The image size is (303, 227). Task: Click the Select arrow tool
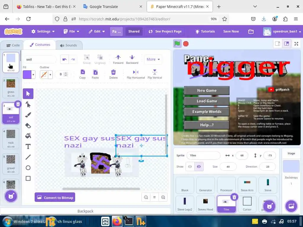[28, 94]
